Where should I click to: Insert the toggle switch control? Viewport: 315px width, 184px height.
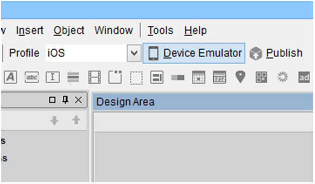pyautogui.click(x=178, y=78)
